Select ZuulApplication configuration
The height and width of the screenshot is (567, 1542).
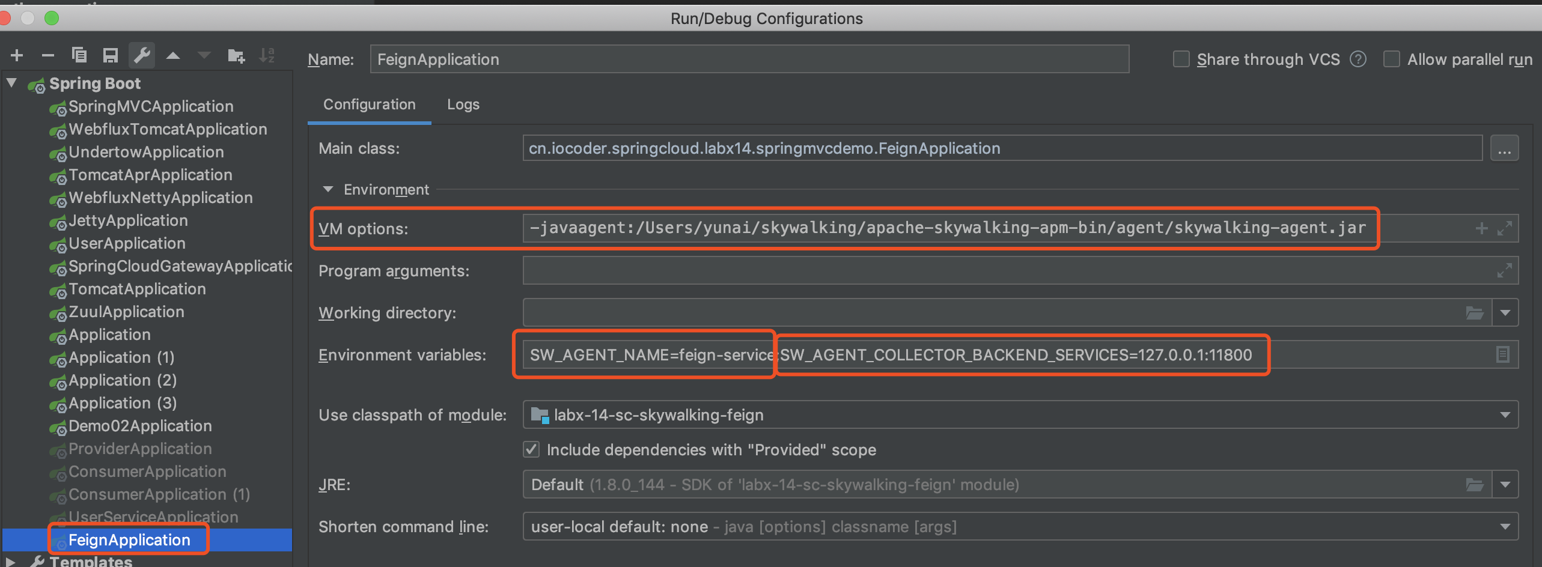point(126,312)
